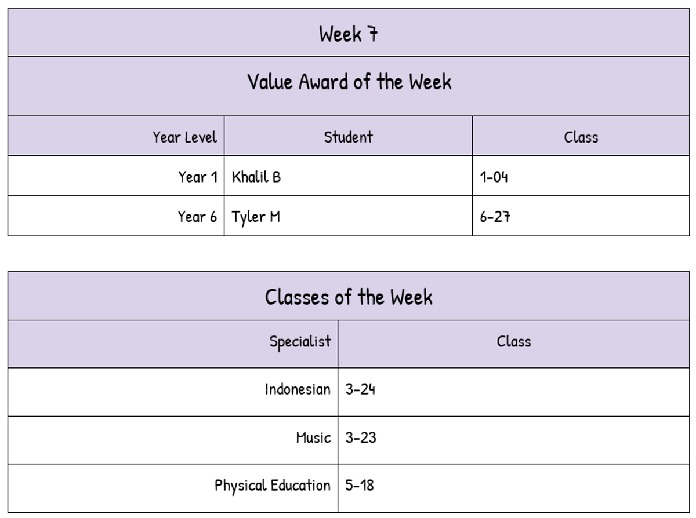696x518 pixels.
Task: Click the Music specialist cell
Action: point(313,437)
